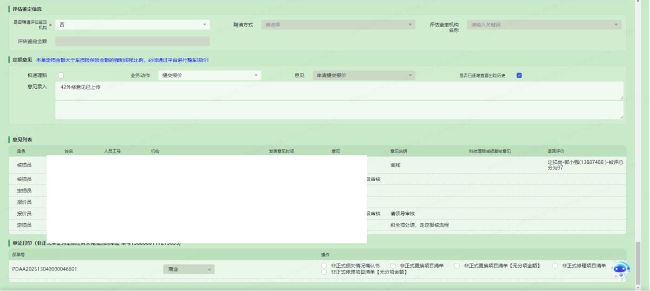Enable the 极速理赔 checkbox
This screenshot has width=650, height=291.
61,75
